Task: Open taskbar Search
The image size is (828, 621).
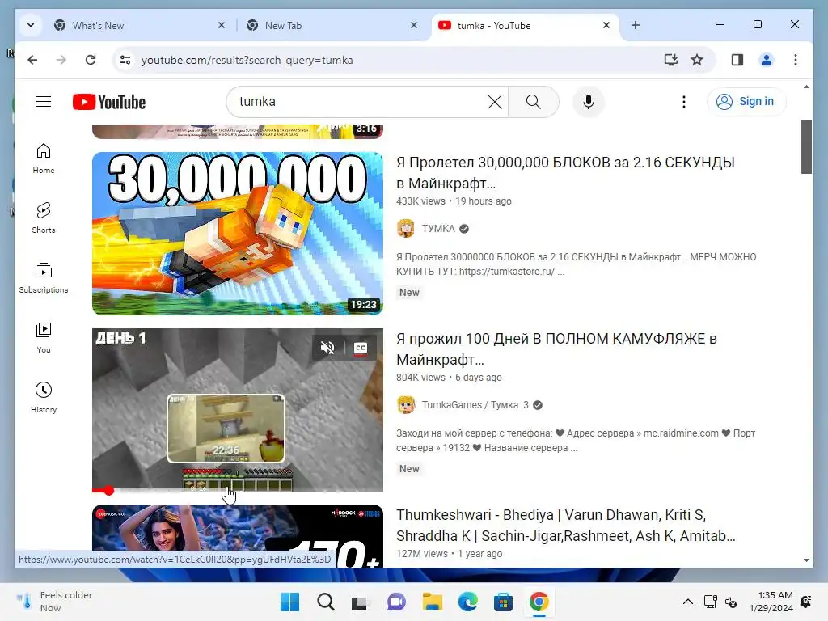Action: point(325,602)
